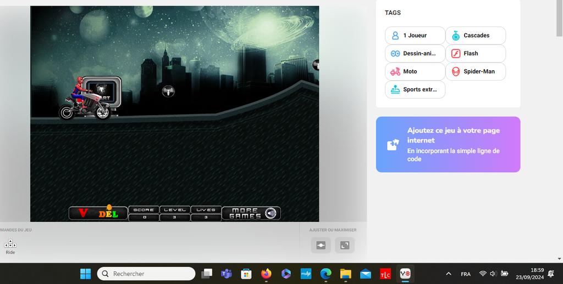
Task: Select the Sports extrêmes tag
Action: click(x=415, y=89)
